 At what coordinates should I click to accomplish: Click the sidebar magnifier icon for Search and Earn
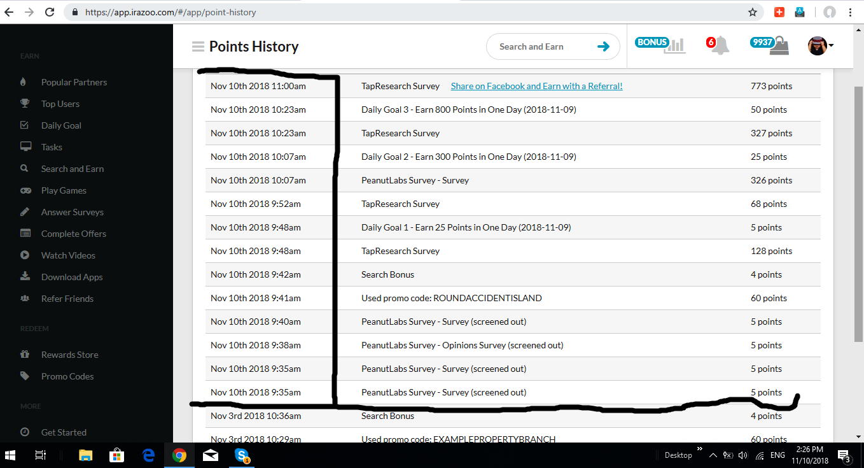tap(24, 169)
